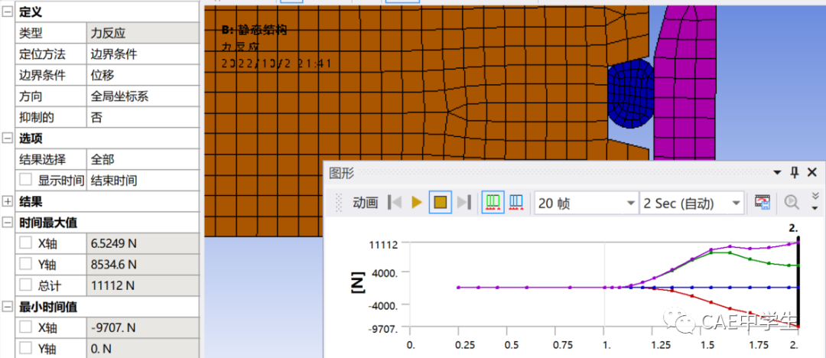Click the zoom magnifier icon in graph toolbar
Screen dimensions: 826x358
(x=792, y=203)
